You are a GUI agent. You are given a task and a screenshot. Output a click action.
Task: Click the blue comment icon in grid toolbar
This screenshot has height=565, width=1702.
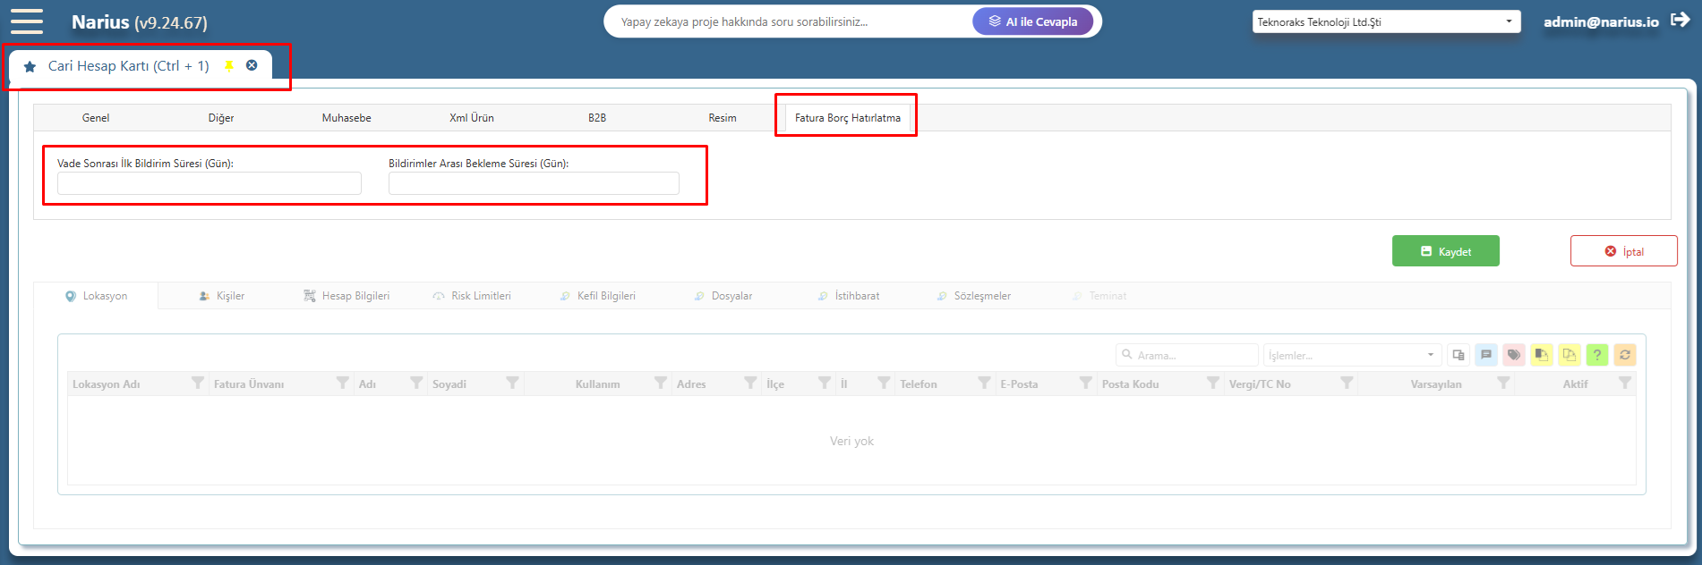point(1486,355)
